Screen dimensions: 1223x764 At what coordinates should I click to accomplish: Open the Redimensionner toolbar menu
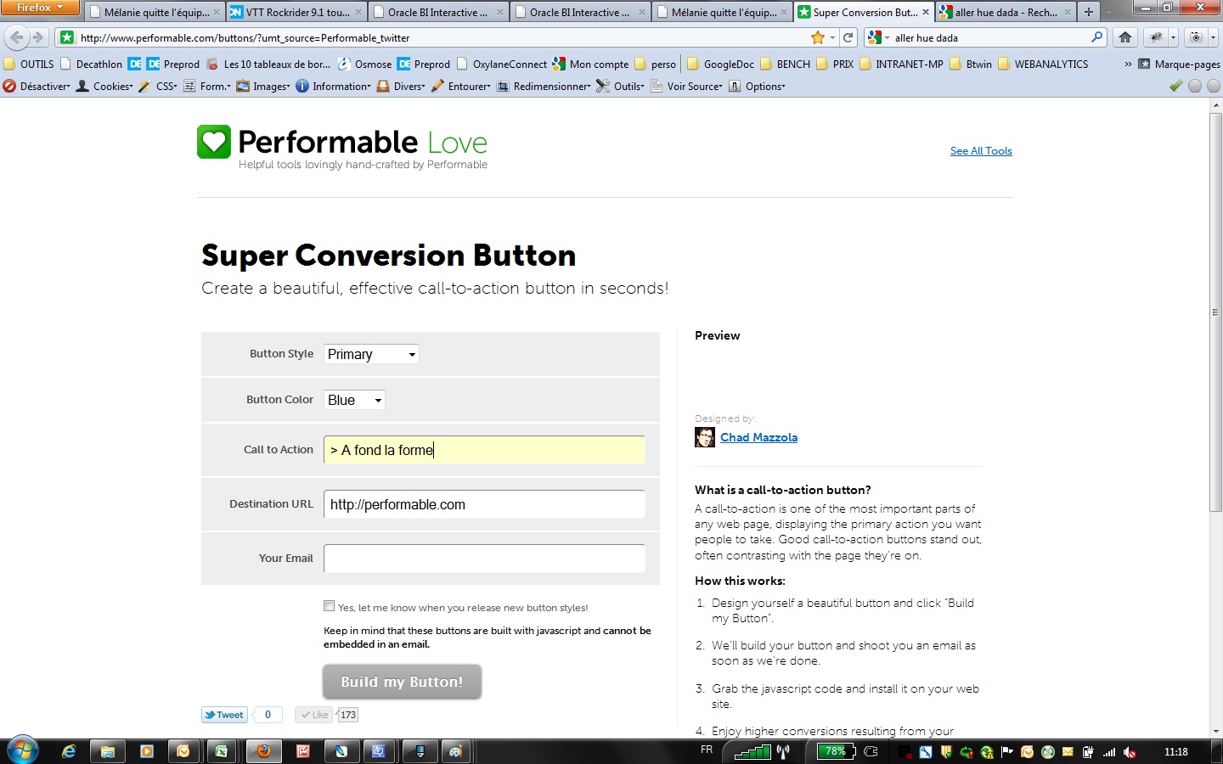(544, 86)
